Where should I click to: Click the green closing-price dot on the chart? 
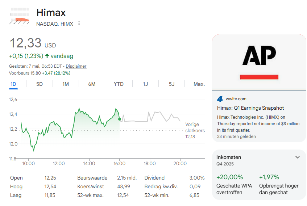120,119
